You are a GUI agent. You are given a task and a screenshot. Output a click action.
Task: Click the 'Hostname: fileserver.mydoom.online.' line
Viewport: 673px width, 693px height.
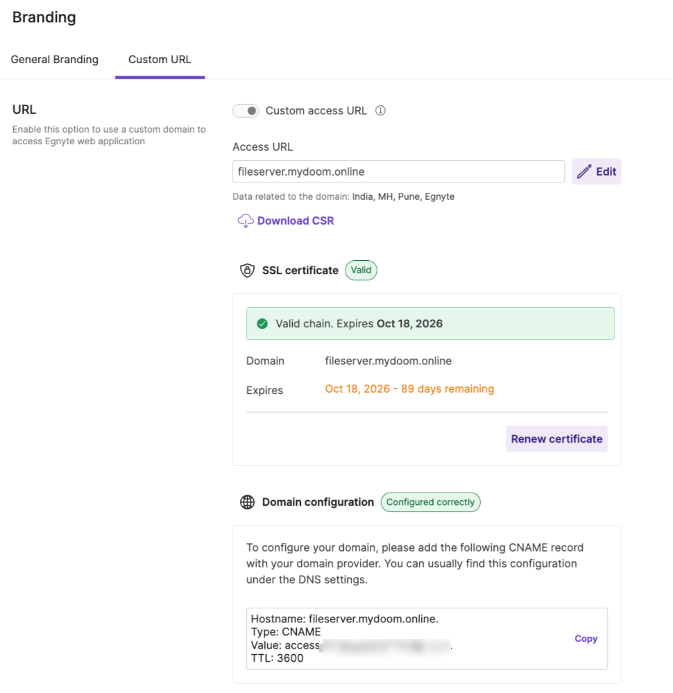[x=344, y=619]
